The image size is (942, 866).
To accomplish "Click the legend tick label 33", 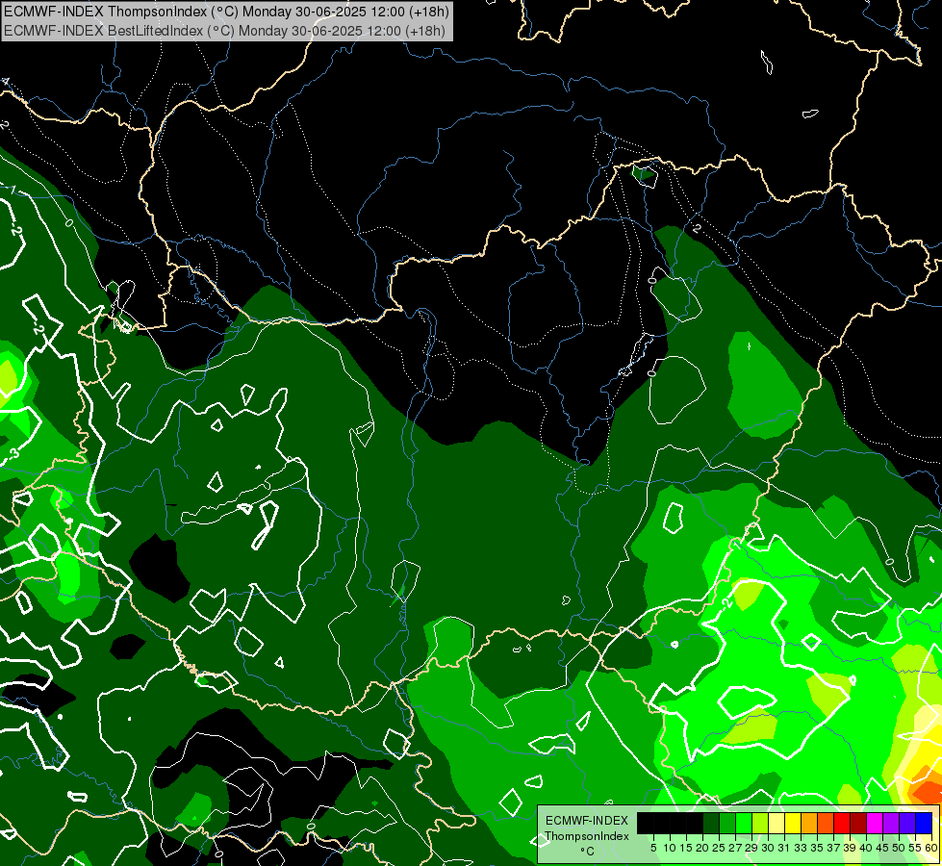I will click(801, 848).
